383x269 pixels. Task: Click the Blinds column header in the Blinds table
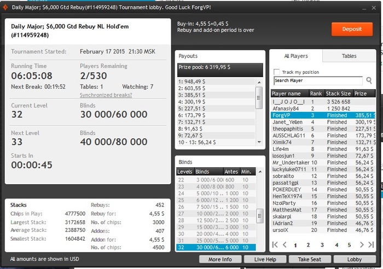pyautogui.click(x=208, y=172)
